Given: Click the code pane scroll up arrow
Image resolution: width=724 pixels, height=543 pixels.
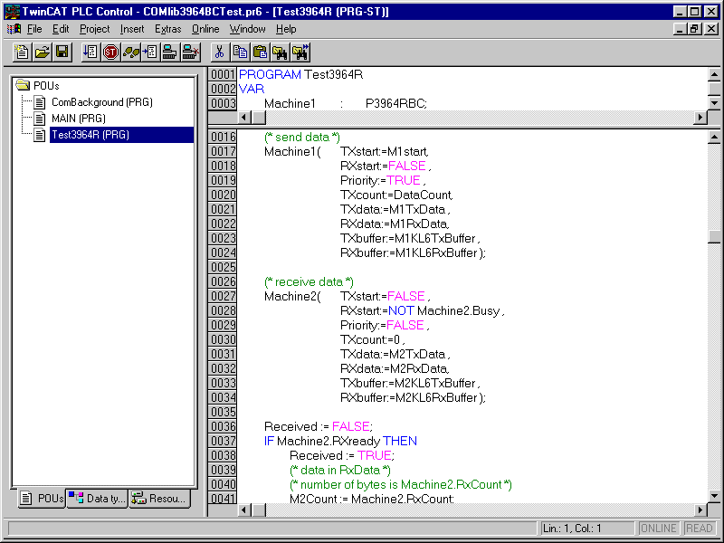Looking at the screenshot, I should (x=714, y=138).
